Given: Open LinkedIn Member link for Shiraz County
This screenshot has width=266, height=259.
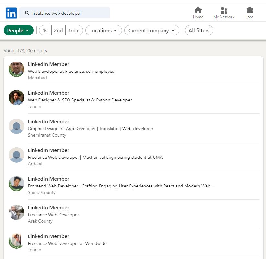Looking at the screenshot, I should pyautogui.click(x=48, y=179).
